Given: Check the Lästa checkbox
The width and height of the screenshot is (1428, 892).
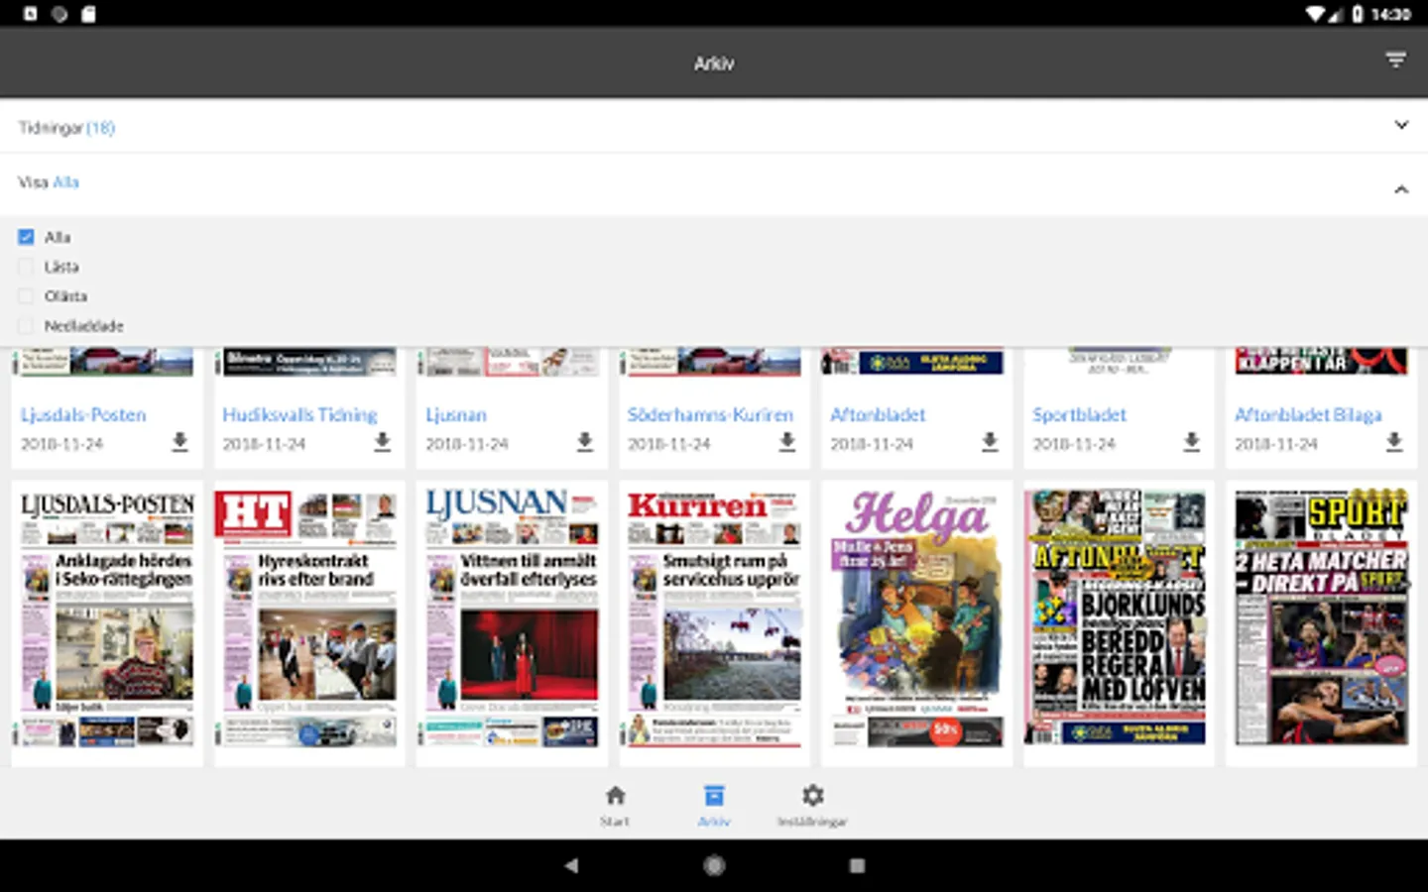Looking at the screenshot, I should (x=26, y=267).
